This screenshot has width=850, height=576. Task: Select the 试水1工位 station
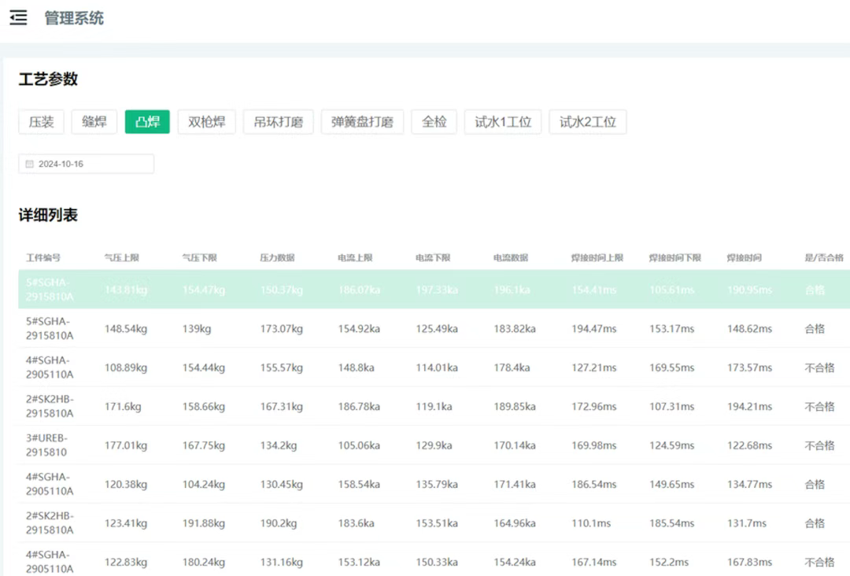503,121
